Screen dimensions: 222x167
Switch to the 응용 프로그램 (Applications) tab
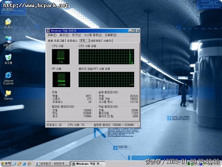click(56, 41)
